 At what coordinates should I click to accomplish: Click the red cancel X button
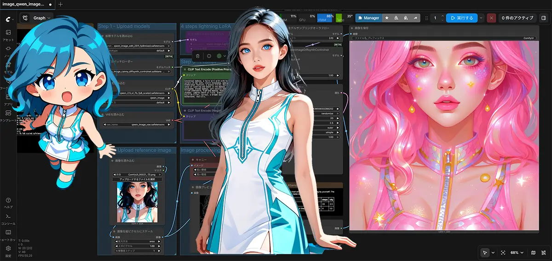click(x=491, y=18)
